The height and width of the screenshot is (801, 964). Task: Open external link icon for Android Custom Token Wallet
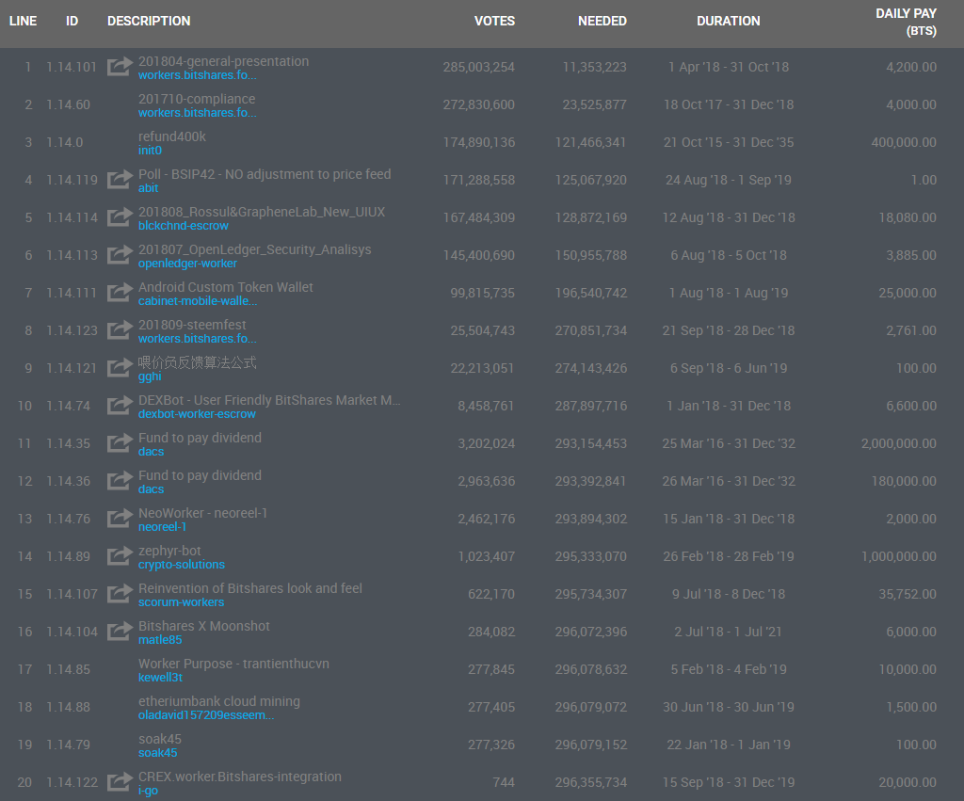[x=120, y=292]
